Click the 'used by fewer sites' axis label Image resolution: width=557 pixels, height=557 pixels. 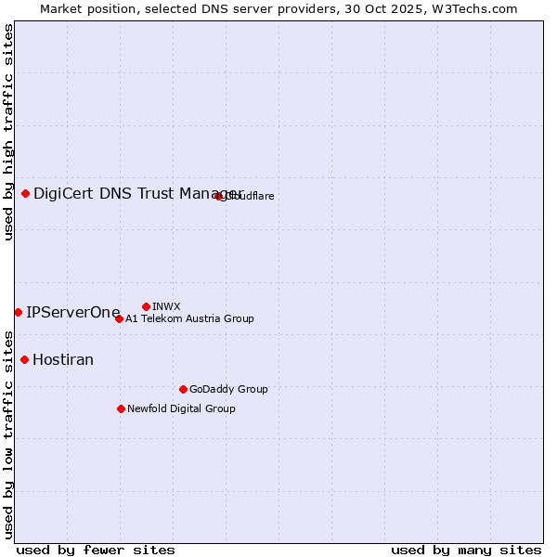pos(96,550)
